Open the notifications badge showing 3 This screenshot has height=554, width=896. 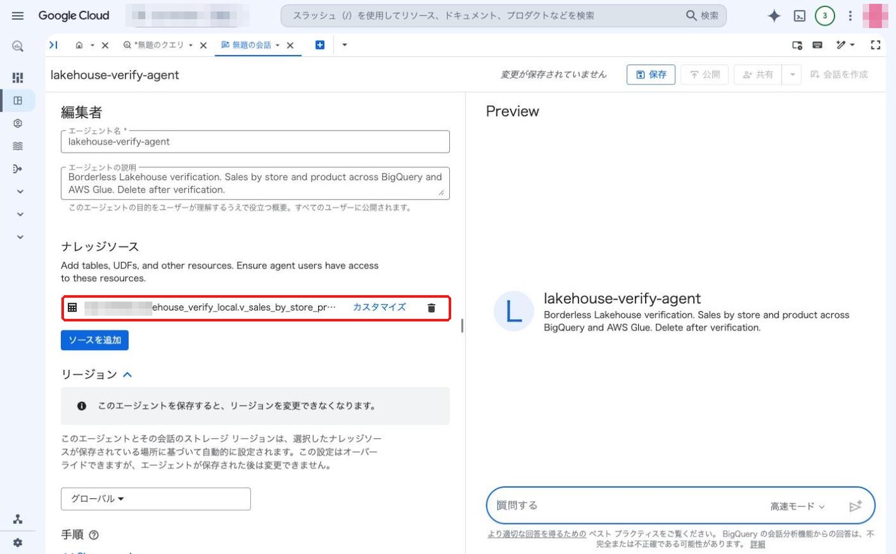(x=824, y=16)
